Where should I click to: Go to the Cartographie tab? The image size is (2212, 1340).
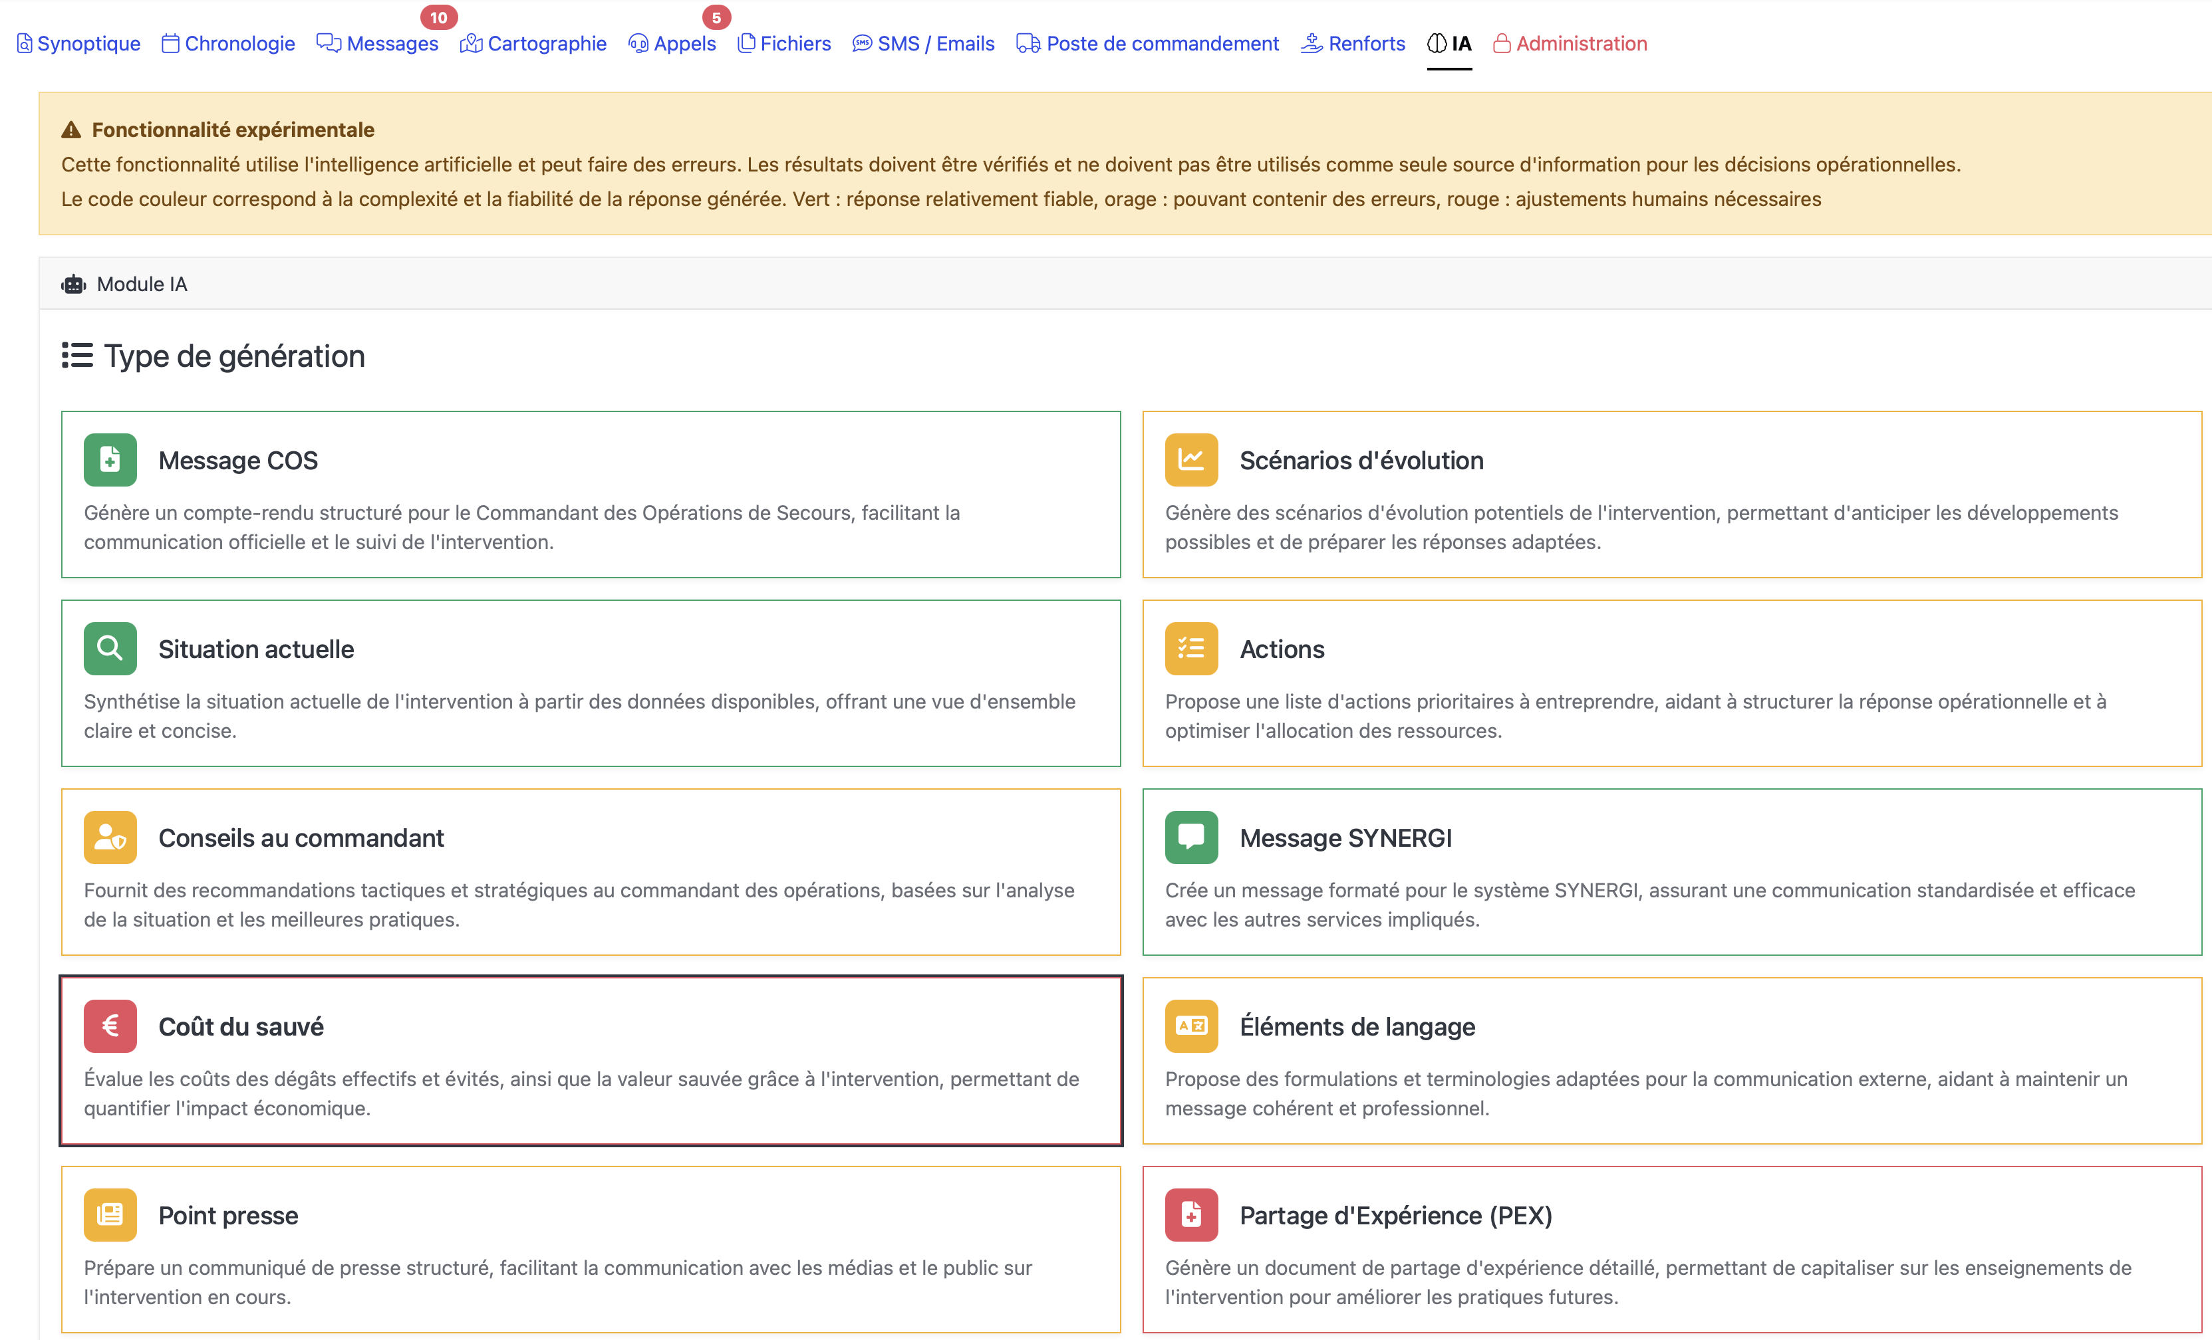click(x=533, y=43)
